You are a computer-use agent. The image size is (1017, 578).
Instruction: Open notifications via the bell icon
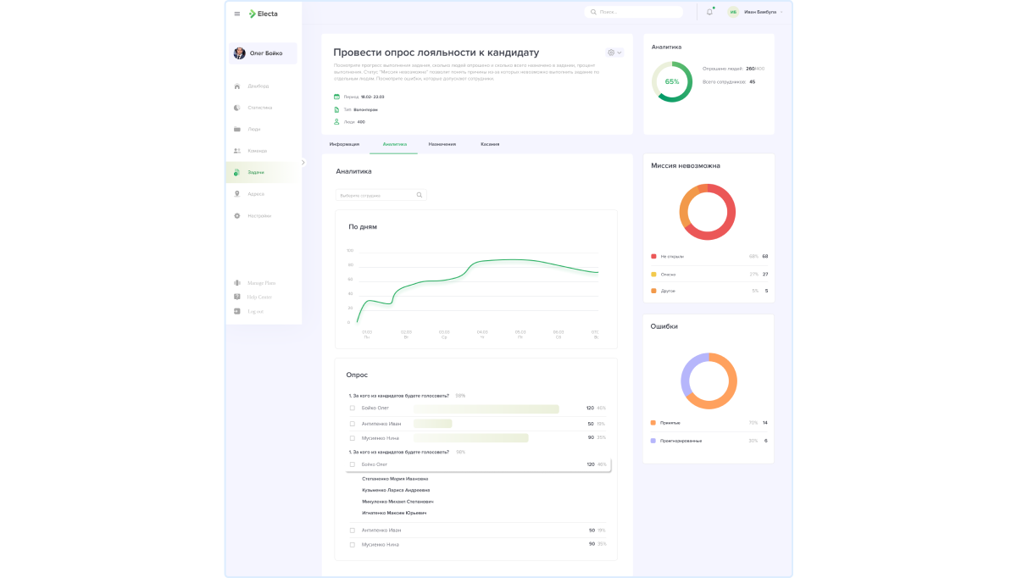[709, 12]
